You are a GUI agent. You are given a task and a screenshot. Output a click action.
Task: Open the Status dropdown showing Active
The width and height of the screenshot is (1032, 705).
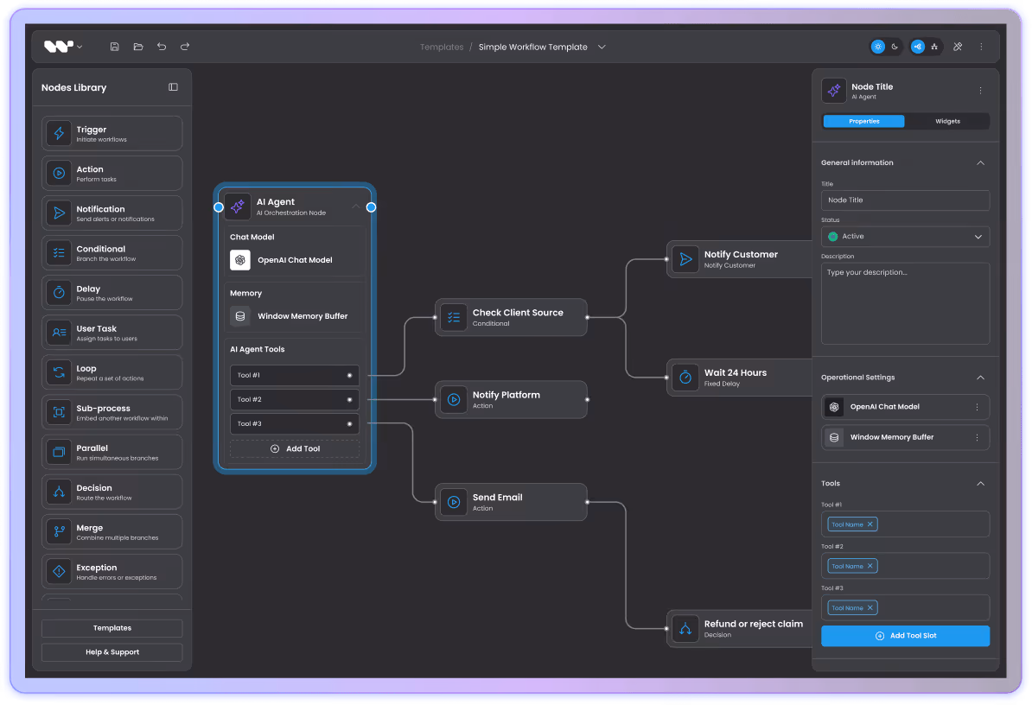(x=905, y=236)
